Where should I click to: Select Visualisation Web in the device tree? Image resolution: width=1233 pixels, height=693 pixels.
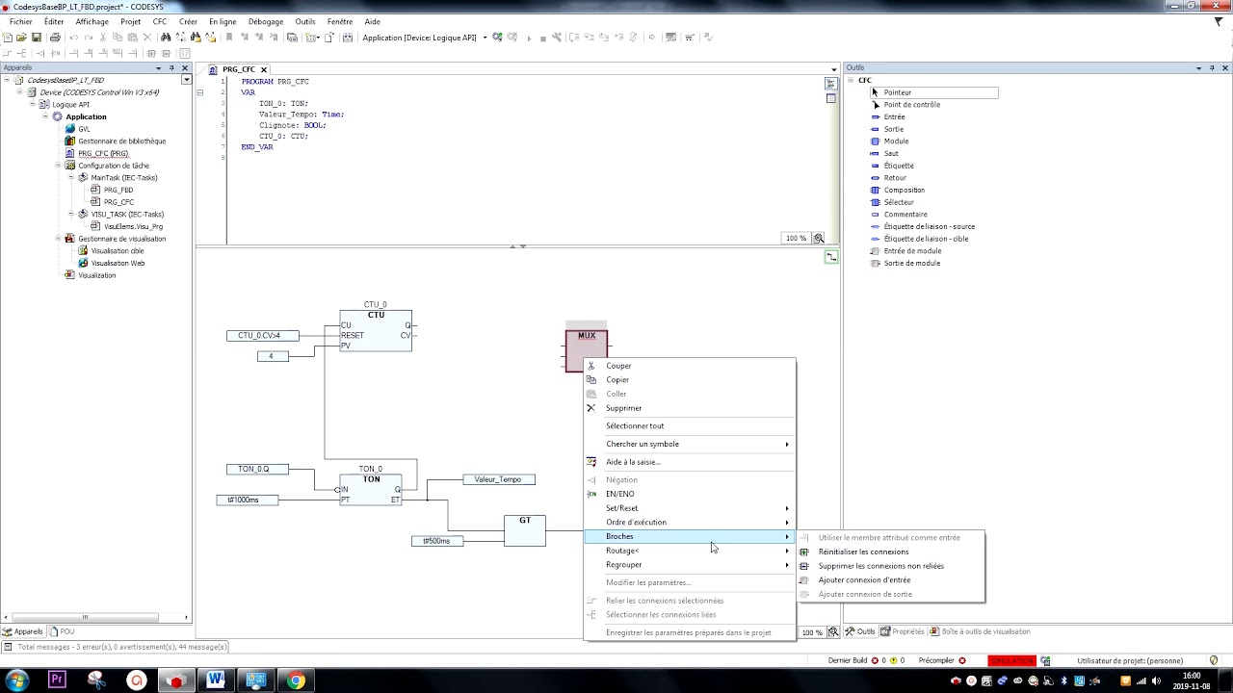click(118, 263)
